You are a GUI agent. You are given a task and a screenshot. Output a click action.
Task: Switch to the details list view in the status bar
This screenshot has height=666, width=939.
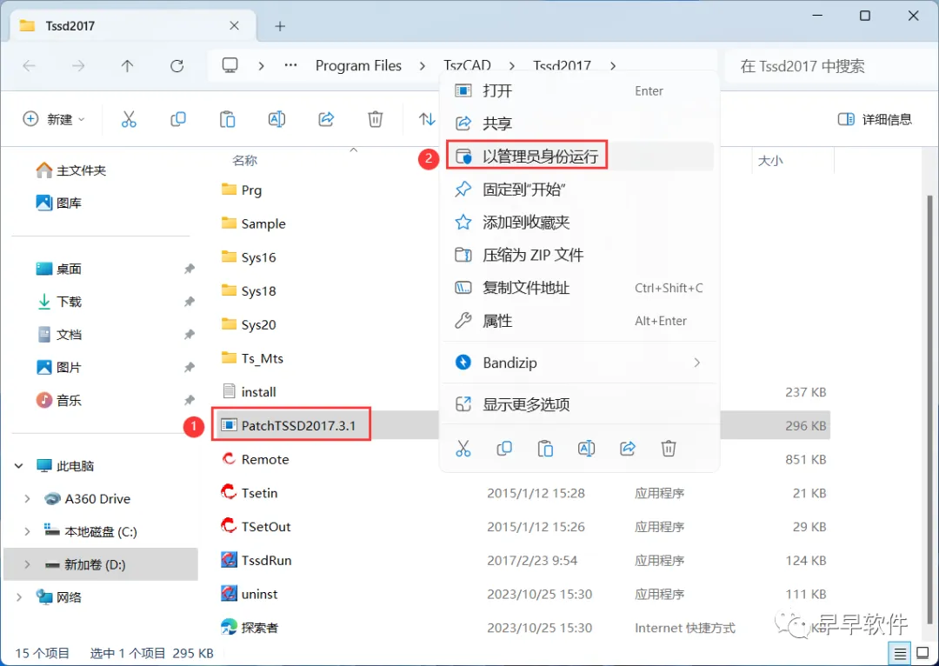900,654
